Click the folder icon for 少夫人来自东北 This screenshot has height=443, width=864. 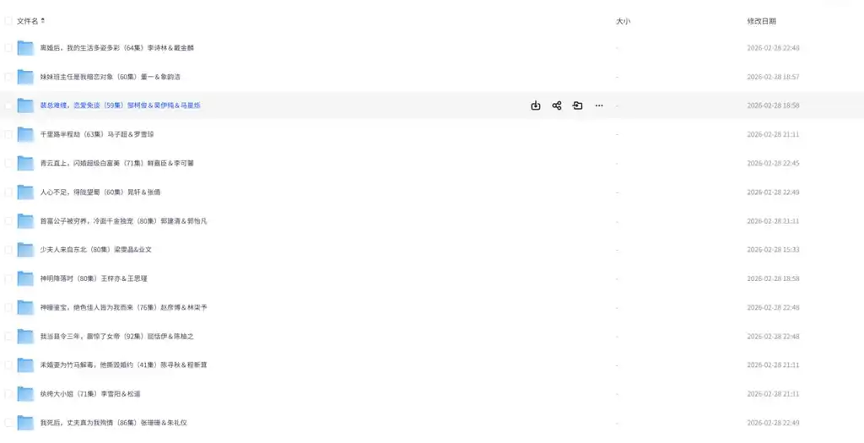coord(25,250)
